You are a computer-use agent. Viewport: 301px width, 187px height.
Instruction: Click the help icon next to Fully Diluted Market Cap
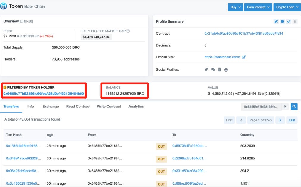tap(128, 31)
